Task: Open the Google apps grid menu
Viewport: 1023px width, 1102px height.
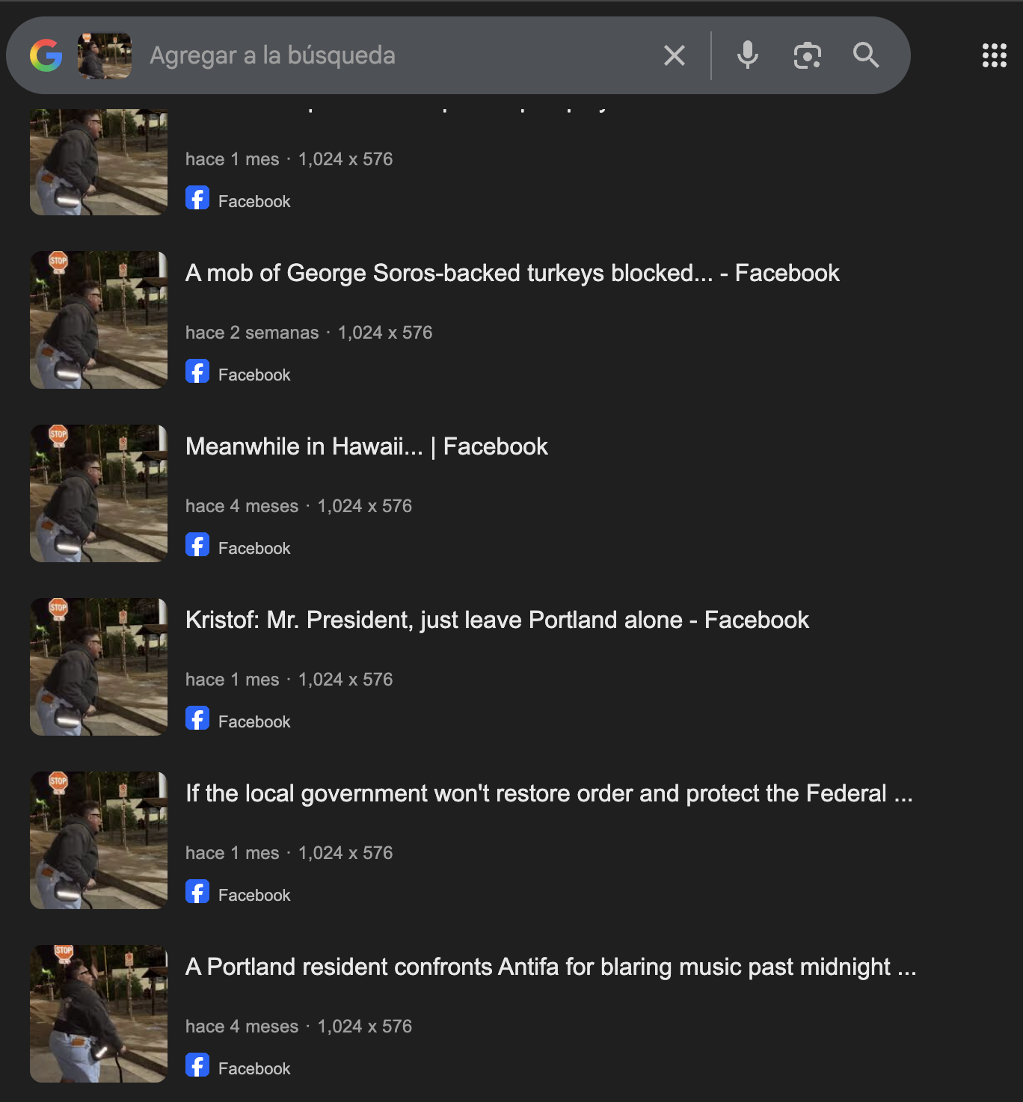Action: (994, 55)
